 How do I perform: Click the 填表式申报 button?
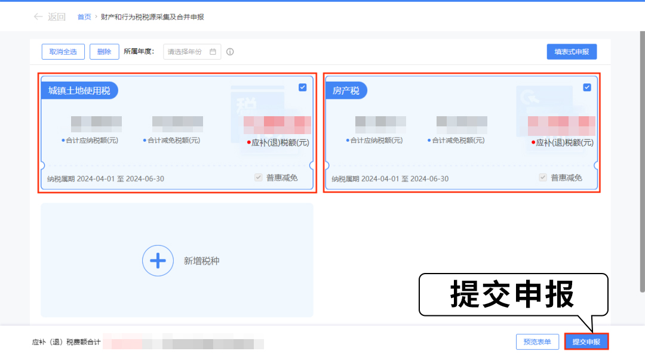click(x=572, y=52)
